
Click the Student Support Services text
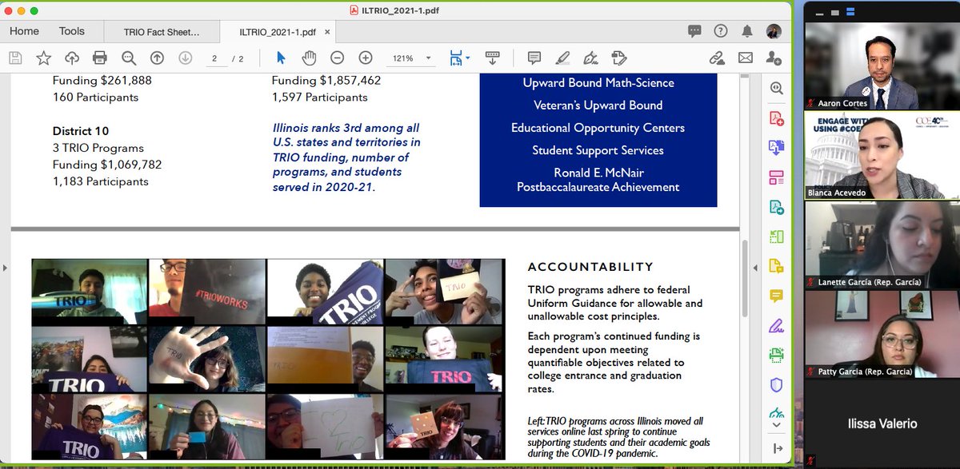tap(598, 150)
